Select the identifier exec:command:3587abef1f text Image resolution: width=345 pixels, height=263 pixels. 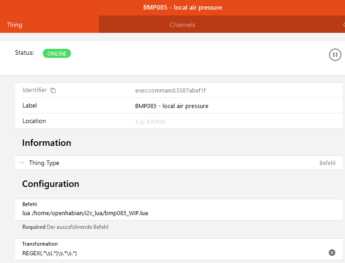click(x=170, y=91)
